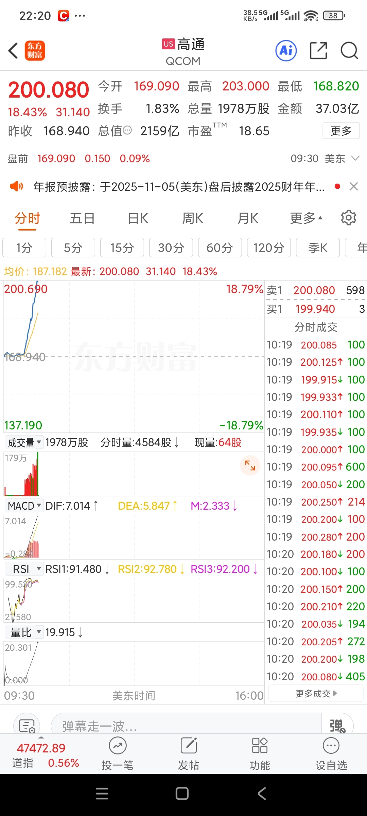This screenshot has width=367, height=816.
Task: Expand chart to fullscreen icon
Action: [250, 465]
